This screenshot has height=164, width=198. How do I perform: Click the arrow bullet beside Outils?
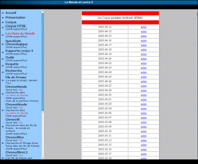3,59
